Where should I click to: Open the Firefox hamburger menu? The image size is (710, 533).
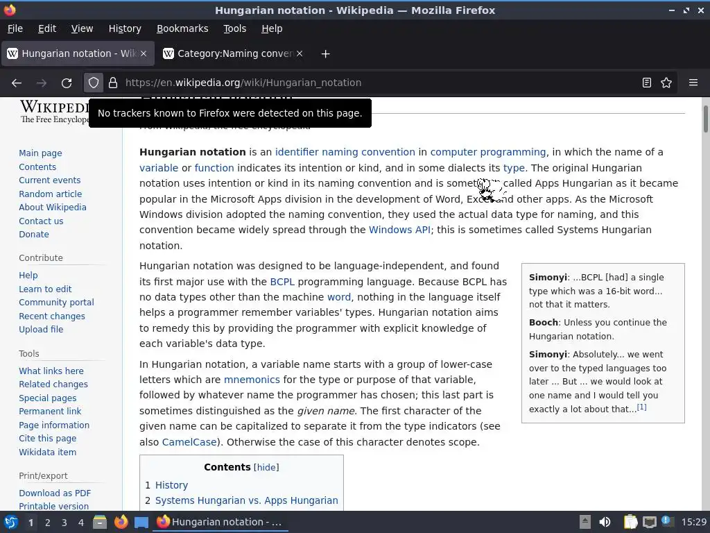click(x=693, y=83)
